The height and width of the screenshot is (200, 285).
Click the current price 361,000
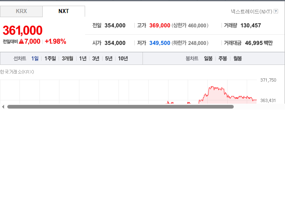pos(22,30)
